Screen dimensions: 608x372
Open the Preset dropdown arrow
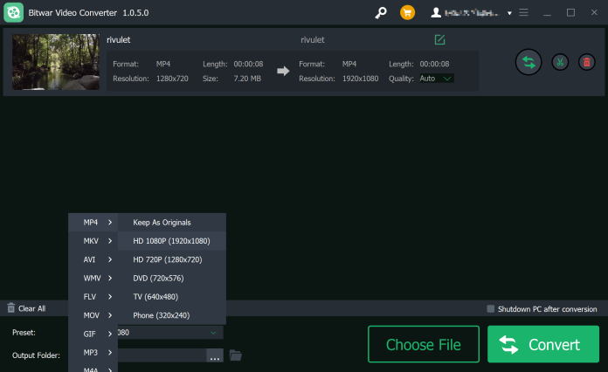point(213,333)
